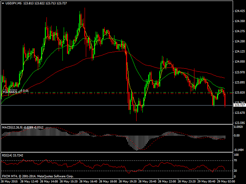246x184 pixels.
Task: Click the 124.275 price axis label
Action: click(x=240, y=31)
